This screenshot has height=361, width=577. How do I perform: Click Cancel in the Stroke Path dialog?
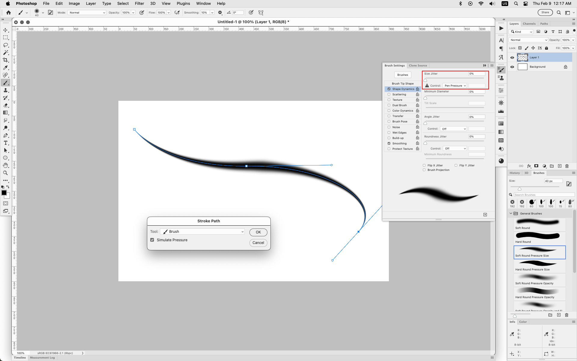(258, 243)
